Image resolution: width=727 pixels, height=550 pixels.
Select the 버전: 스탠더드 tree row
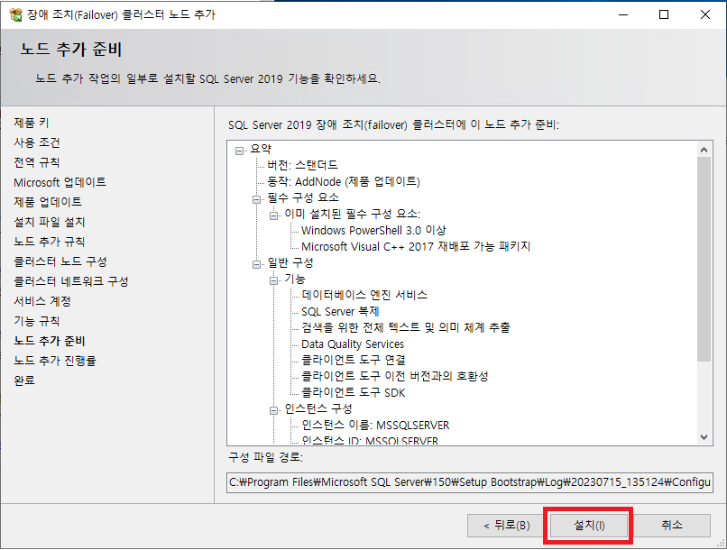click(x=303, y=165)
